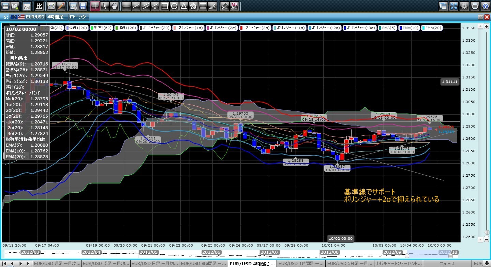Select the triangle drawing tool
The height and width of the screenshot is (267, 491).
coord(183,6)
